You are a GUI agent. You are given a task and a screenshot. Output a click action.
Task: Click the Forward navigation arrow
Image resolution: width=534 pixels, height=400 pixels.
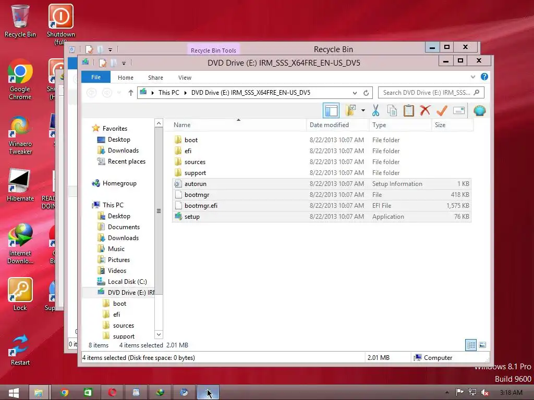107,93
